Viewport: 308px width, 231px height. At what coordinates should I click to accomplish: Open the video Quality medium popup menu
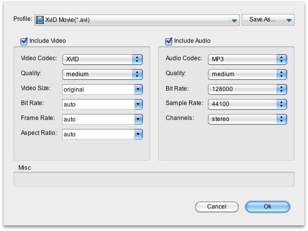103,74
